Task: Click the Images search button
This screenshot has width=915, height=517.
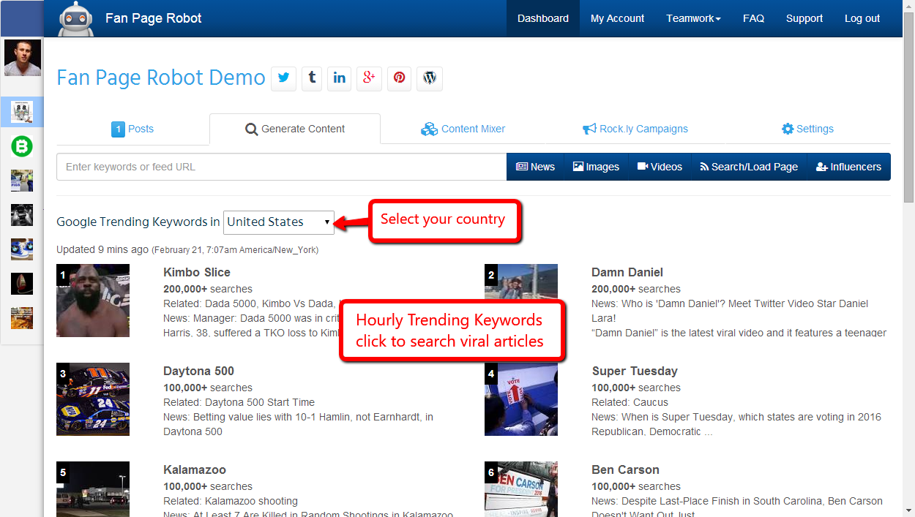Action: tap(596, 167)
